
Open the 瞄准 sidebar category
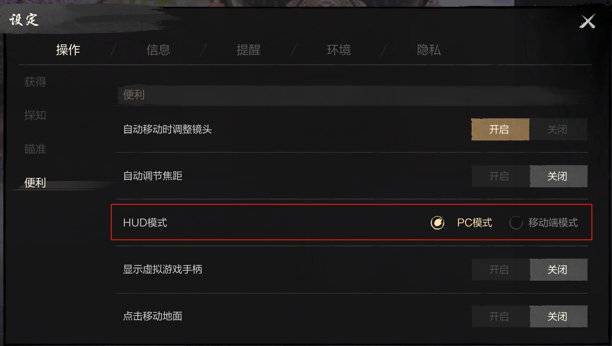point(35,149)
